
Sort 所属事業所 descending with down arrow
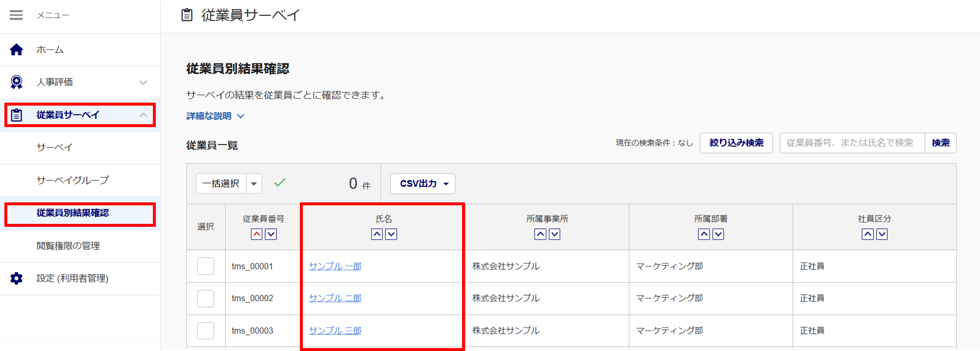click(555, 234)
